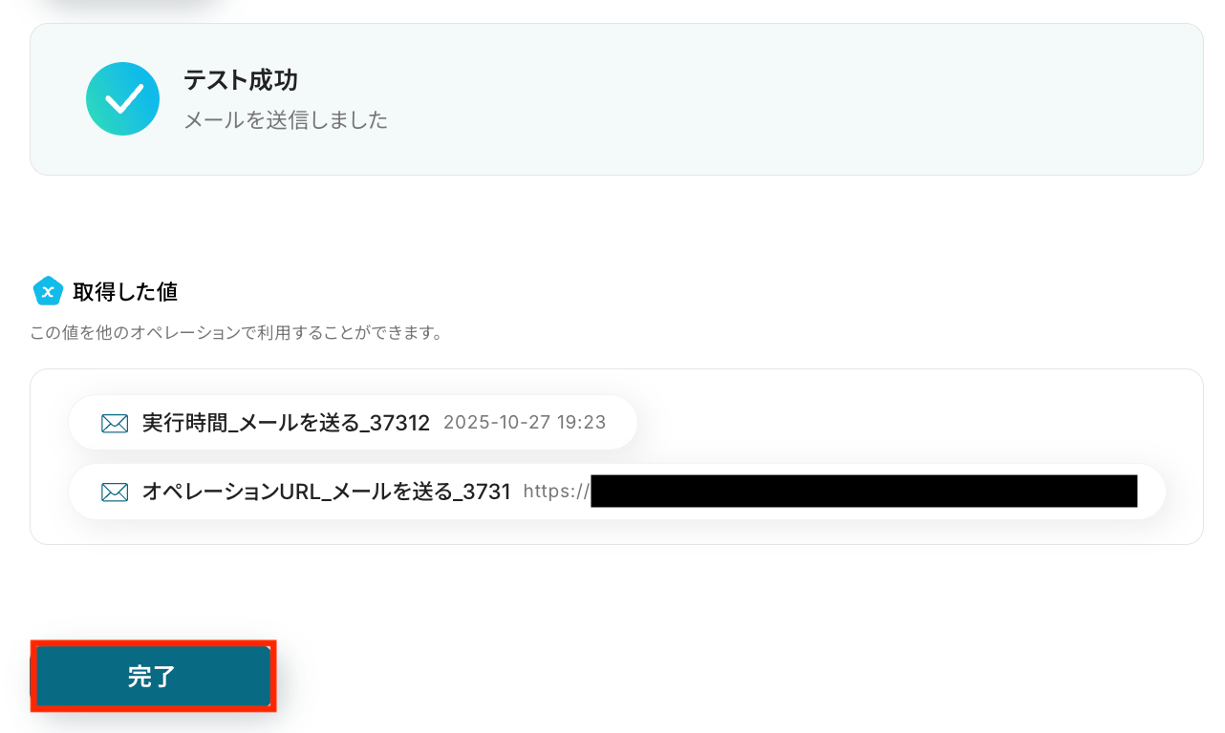This screenshot has width=1225, height=733.
Task: Click the https:// URL value text
Action: pyautogui.click(x=556, y=492)
